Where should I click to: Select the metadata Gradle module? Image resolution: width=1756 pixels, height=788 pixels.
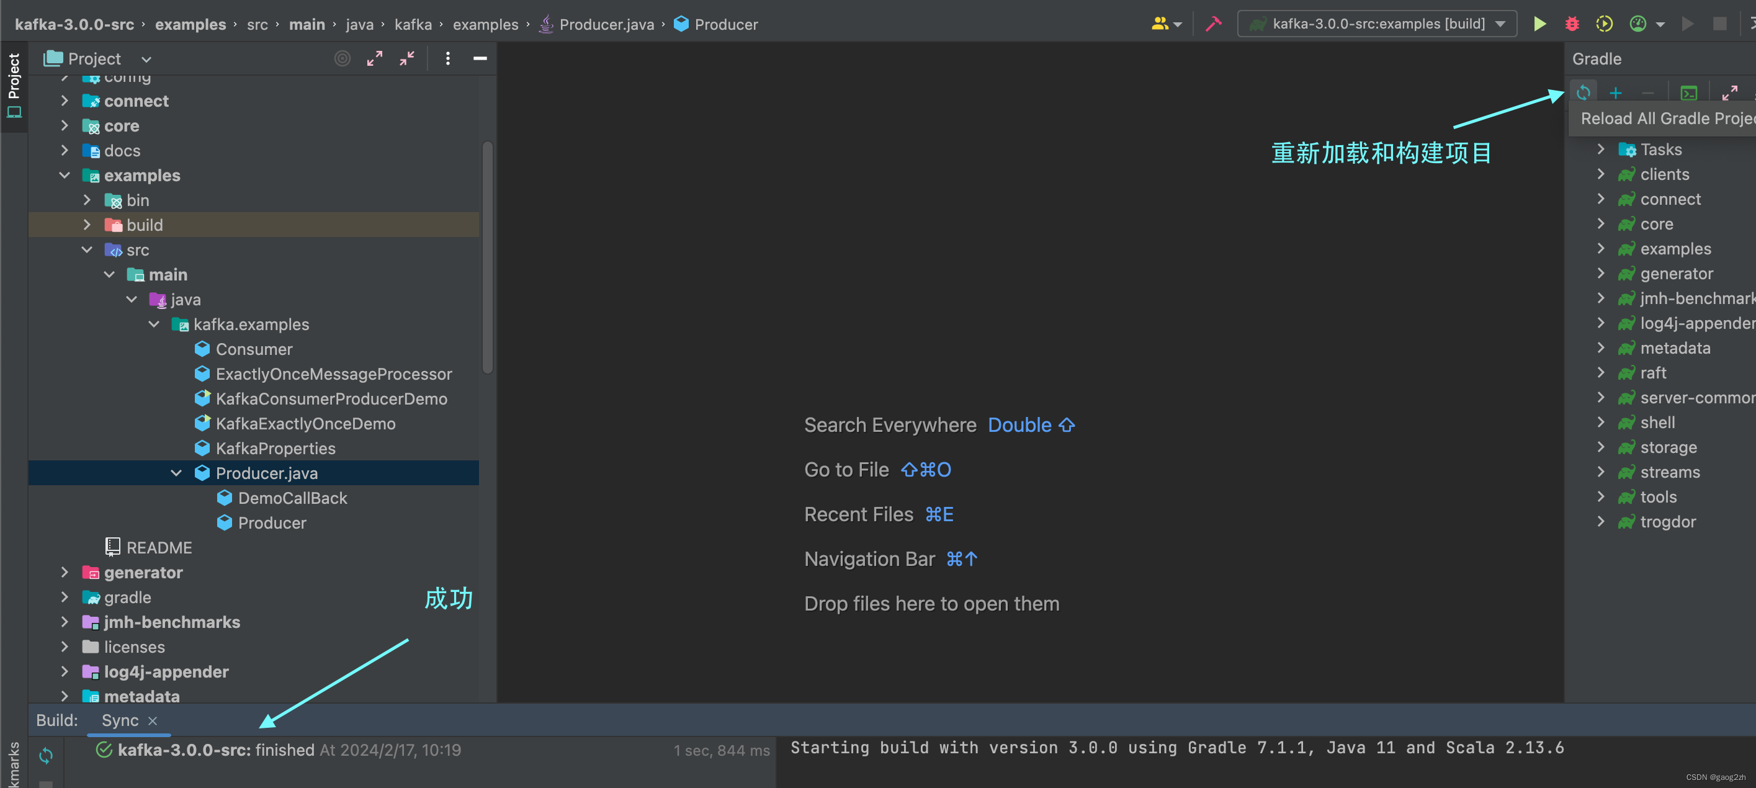[x=1675, y=347]
